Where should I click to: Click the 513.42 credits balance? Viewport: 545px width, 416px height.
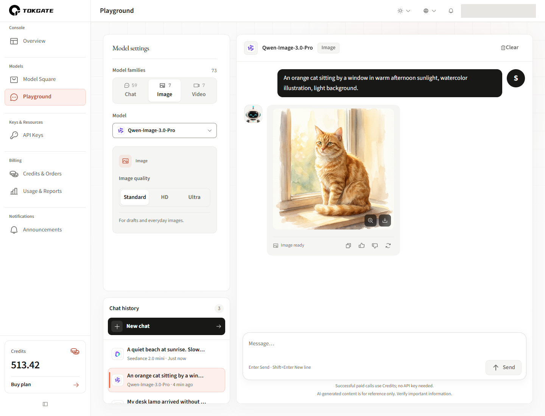25,365
